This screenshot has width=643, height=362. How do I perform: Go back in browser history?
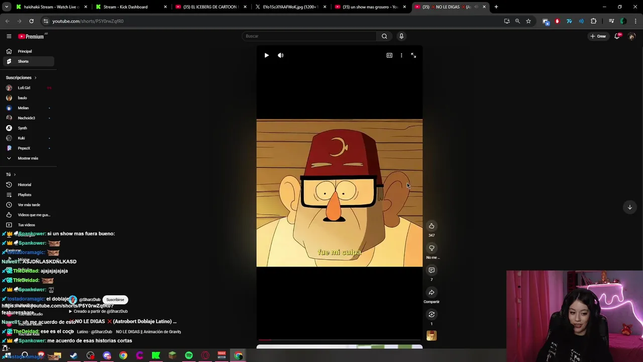point(7,21)
